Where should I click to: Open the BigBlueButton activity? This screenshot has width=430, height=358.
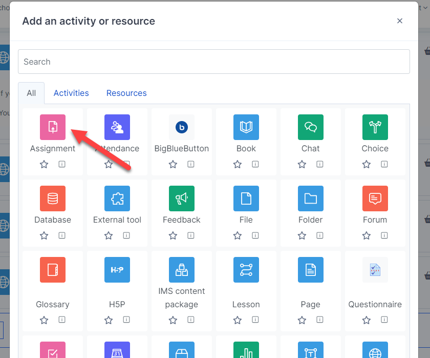tap(182, 127)
